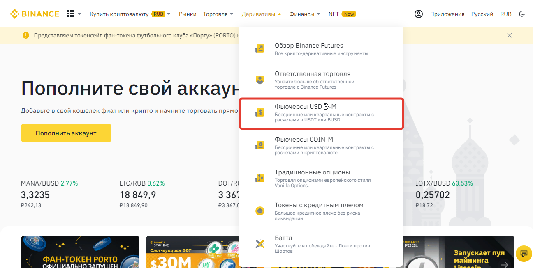Change currency via RUB in header
This screenshot has height=268, width=533.
(x=506, y=14)
